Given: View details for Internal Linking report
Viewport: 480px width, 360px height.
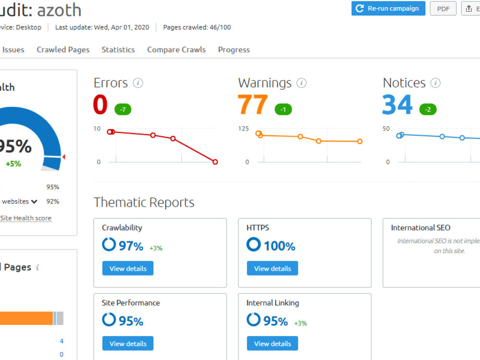Looking at the screenshot, I should click(273, 344).
